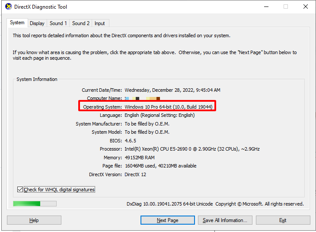
Task: Click the blurred Computer Name value
Action: pyautogui.click(x=143, y=98)
